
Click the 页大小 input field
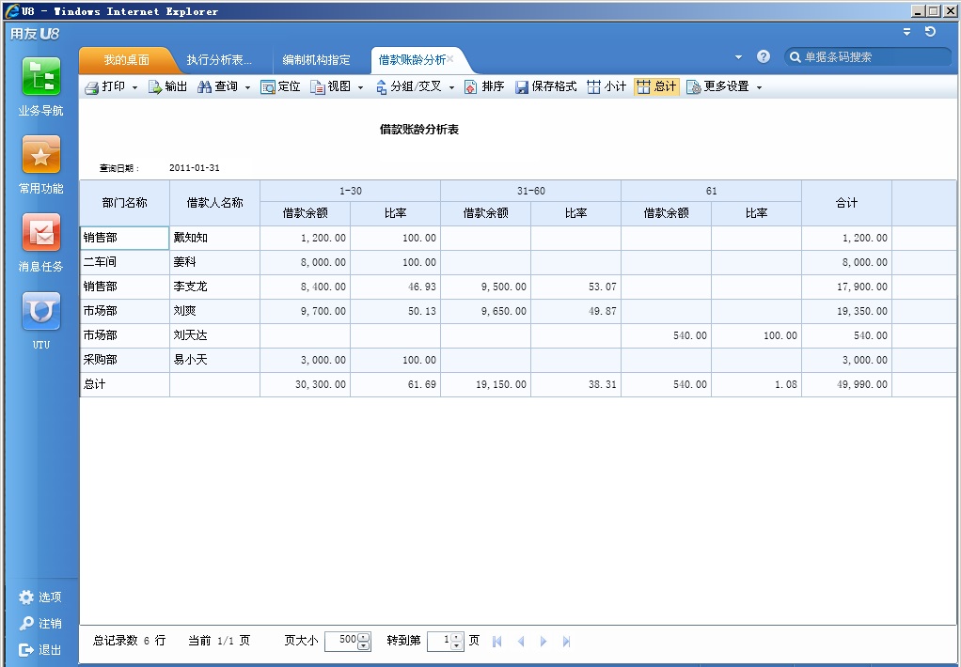[x=341, y=641]
